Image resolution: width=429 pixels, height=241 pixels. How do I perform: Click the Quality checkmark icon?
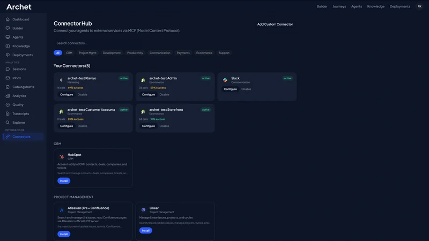coord(8,104)
